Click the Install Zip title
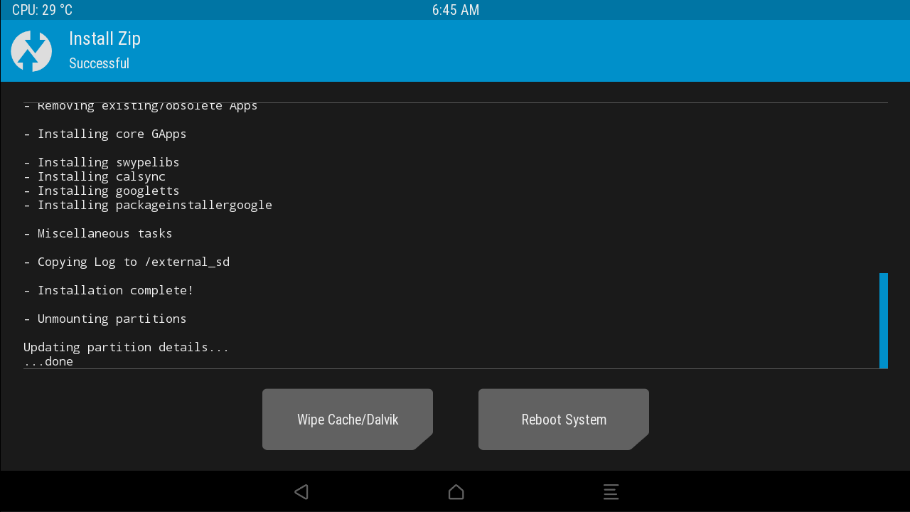 (105, 38)
